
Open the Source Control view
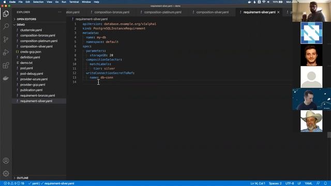point(6,39)
